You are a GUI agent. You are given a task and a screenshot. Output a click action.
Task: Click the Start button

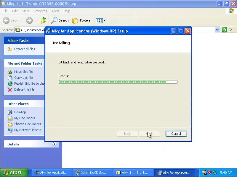tap(14, 173)
